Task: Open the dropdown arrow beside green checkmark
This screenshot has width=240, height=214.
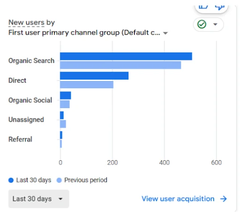Action: [x=215, y=24]
